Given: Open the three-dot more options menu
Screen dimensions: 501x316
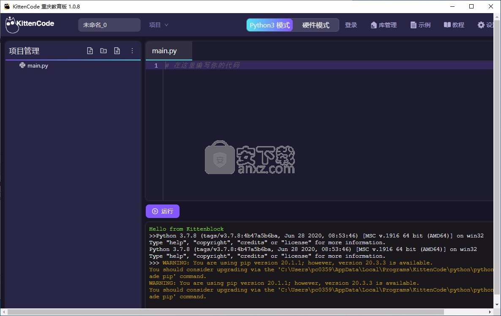Looking at the screenshot, I should (132, 51).
